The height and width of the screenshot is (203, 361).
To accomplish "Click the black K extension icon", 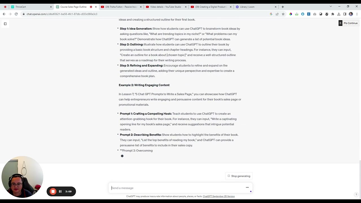I will (x=340, y=23).
